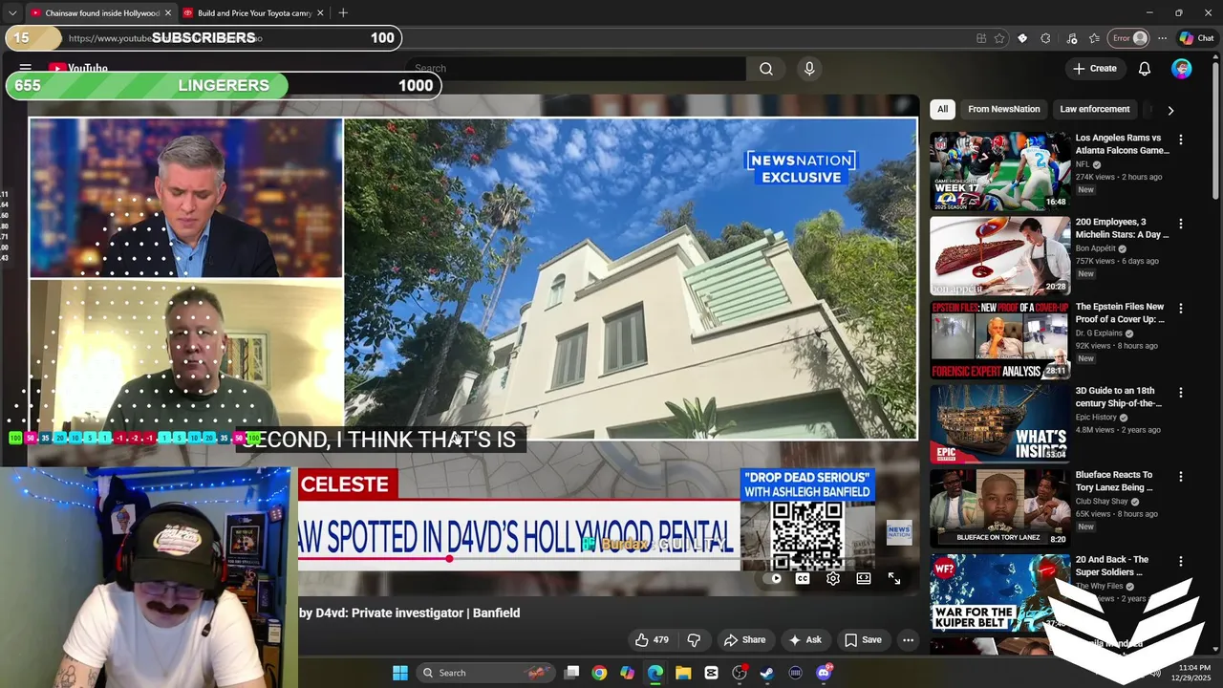
Task: Select the Law enforcement chip
Action: click(1095, 109)
